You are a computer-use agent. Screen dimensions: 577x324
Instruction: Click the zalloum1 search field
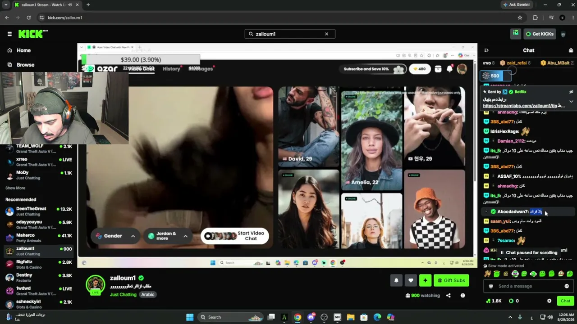(289, 34)
